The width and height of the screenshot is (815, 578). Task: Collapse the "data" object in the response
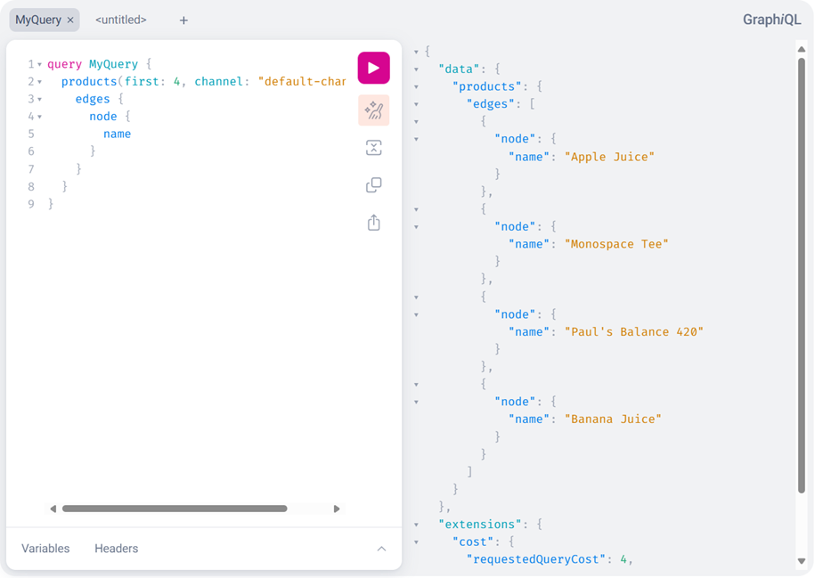tap(416, 69)
